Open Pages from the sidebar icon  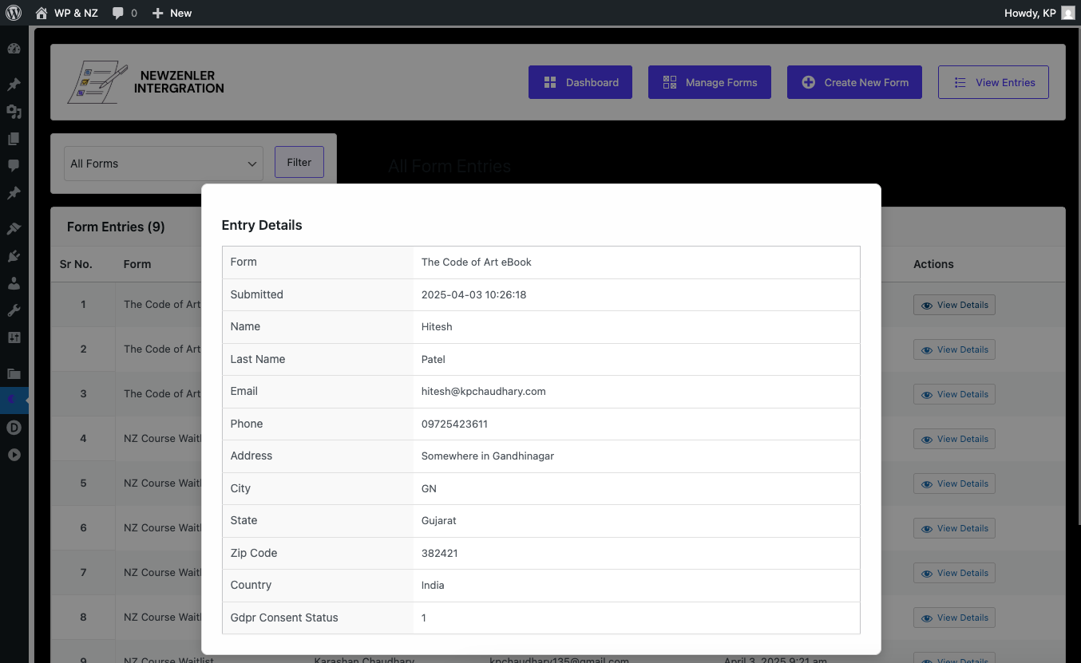pos(14,139)
